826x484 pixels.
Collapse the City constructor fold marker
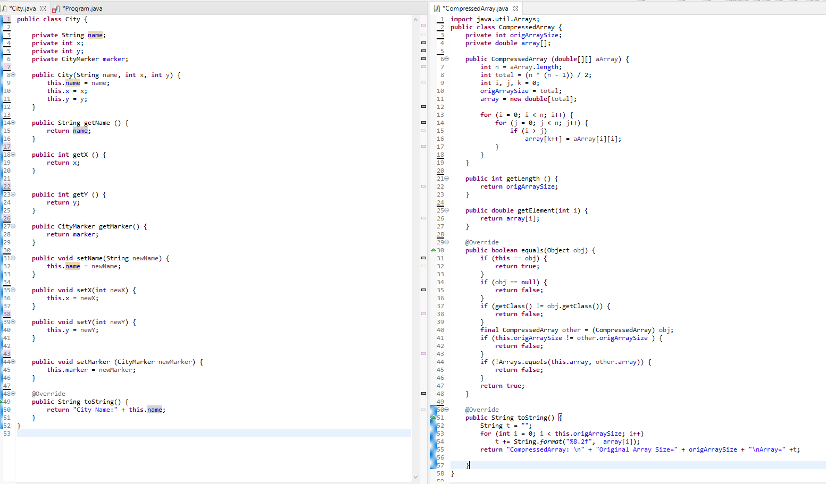12,74
